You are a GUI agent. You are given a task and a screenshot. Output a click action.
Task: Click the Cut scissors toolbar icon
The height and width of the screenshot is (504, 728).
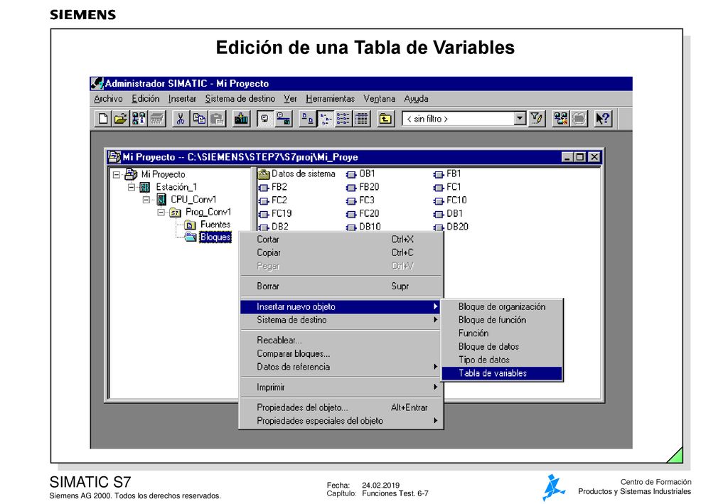click(x=181, y=119)
